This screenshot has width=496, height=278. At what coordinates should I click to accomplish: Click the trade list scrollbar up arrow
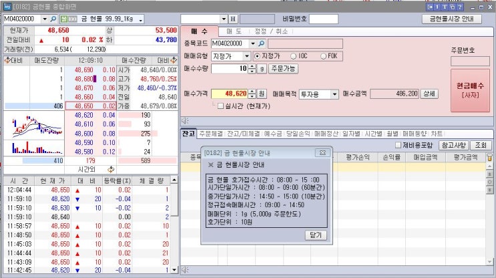(x=174, y=180)
